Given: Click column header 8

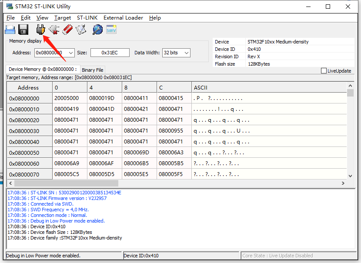Looking at the screenshot, I should (139, 88).
